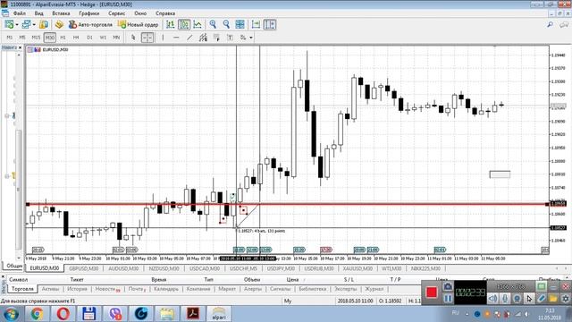Select the M15 timeframe

click(x=36, y=38)
